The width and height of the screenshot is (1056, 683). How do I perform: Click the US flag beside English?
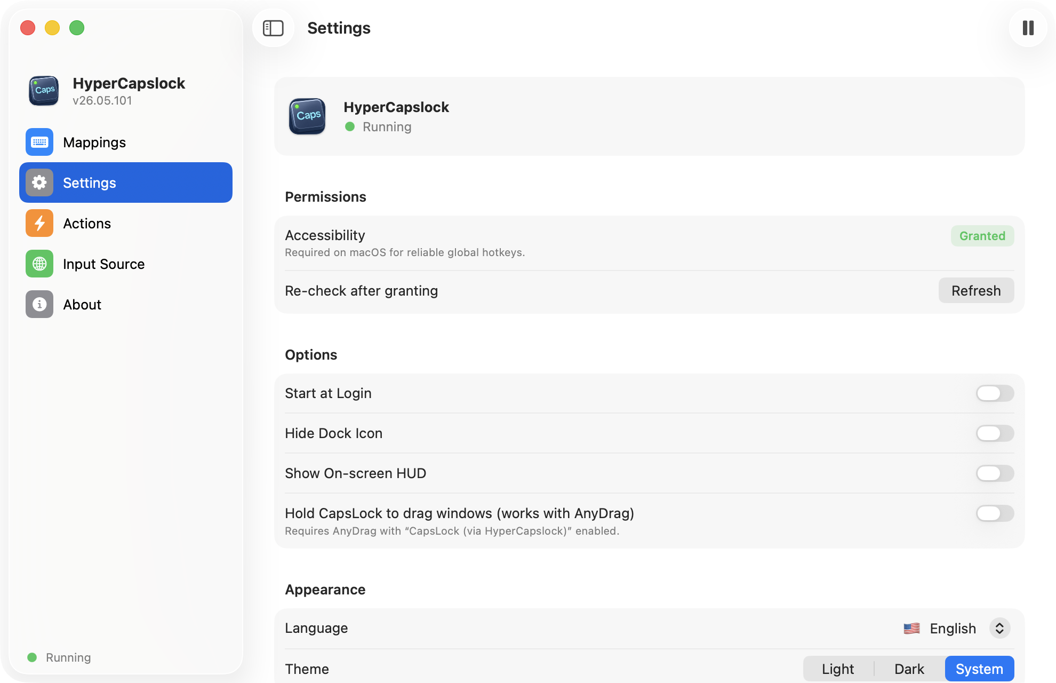click(x=911, y=629)
